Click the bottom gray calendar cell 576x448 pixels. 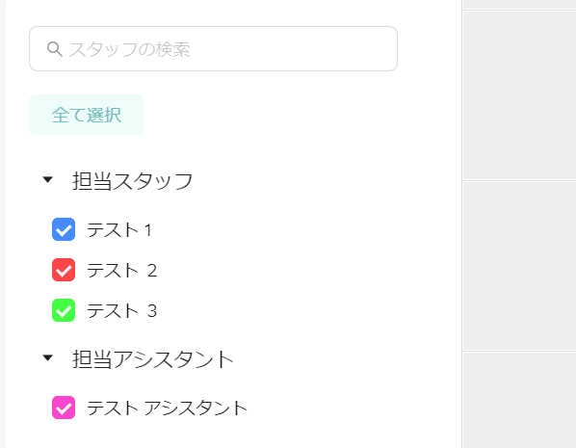coord(519,400)
